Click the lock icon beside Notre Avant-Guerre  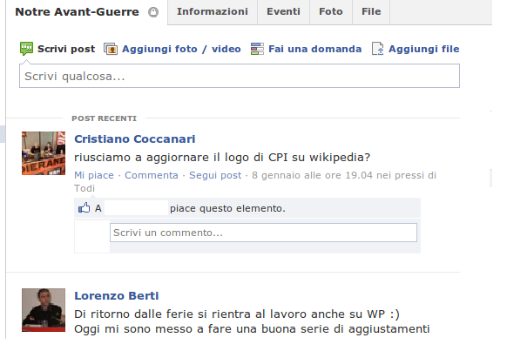coord(153,12)
